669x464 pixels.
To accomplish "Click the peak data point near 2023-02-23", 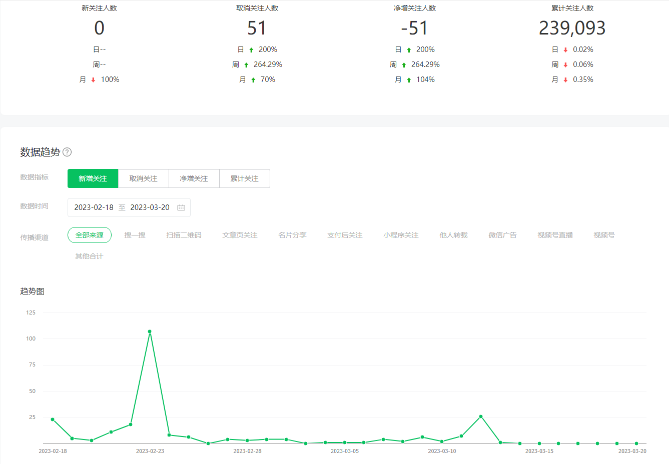I will pyautogui.click(x=150, y=331).
